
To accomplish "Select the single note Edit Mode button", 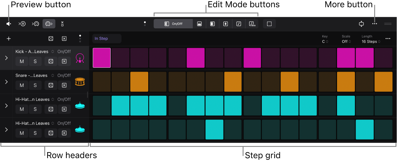I will (239, 24).
